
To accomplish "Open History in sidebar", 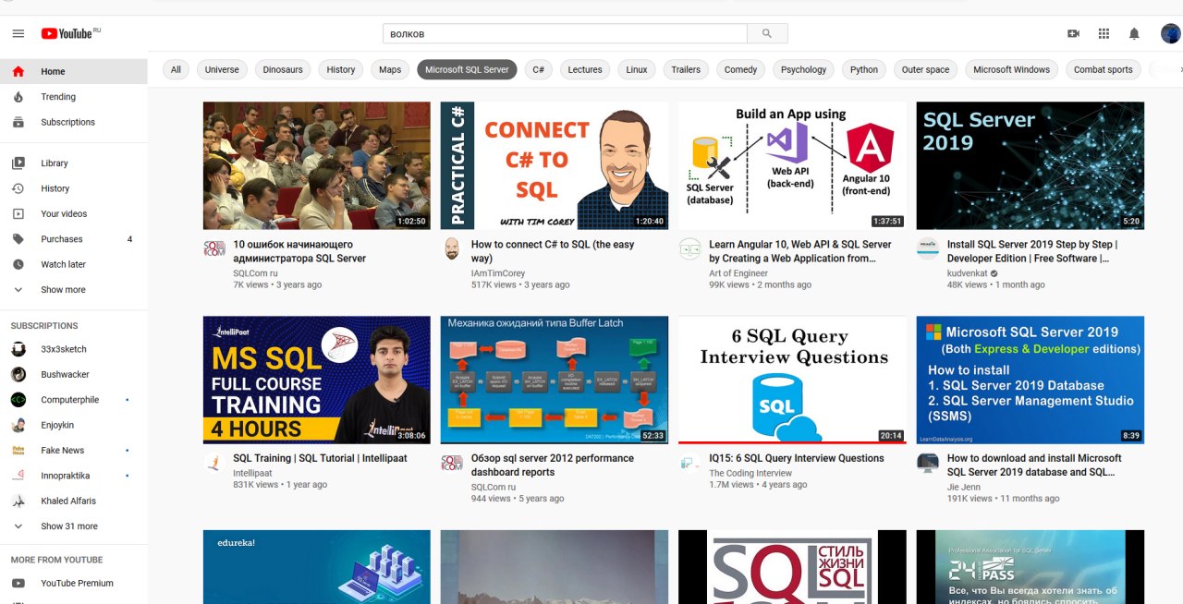I will [74, 188].
